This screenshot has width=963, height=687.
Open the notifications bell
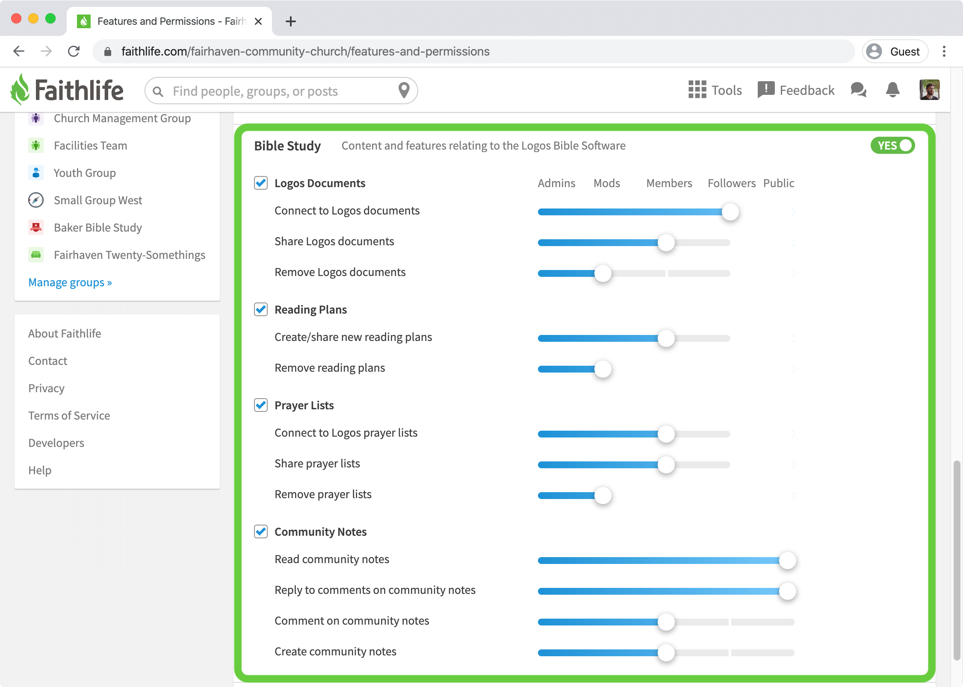[892, 90]
